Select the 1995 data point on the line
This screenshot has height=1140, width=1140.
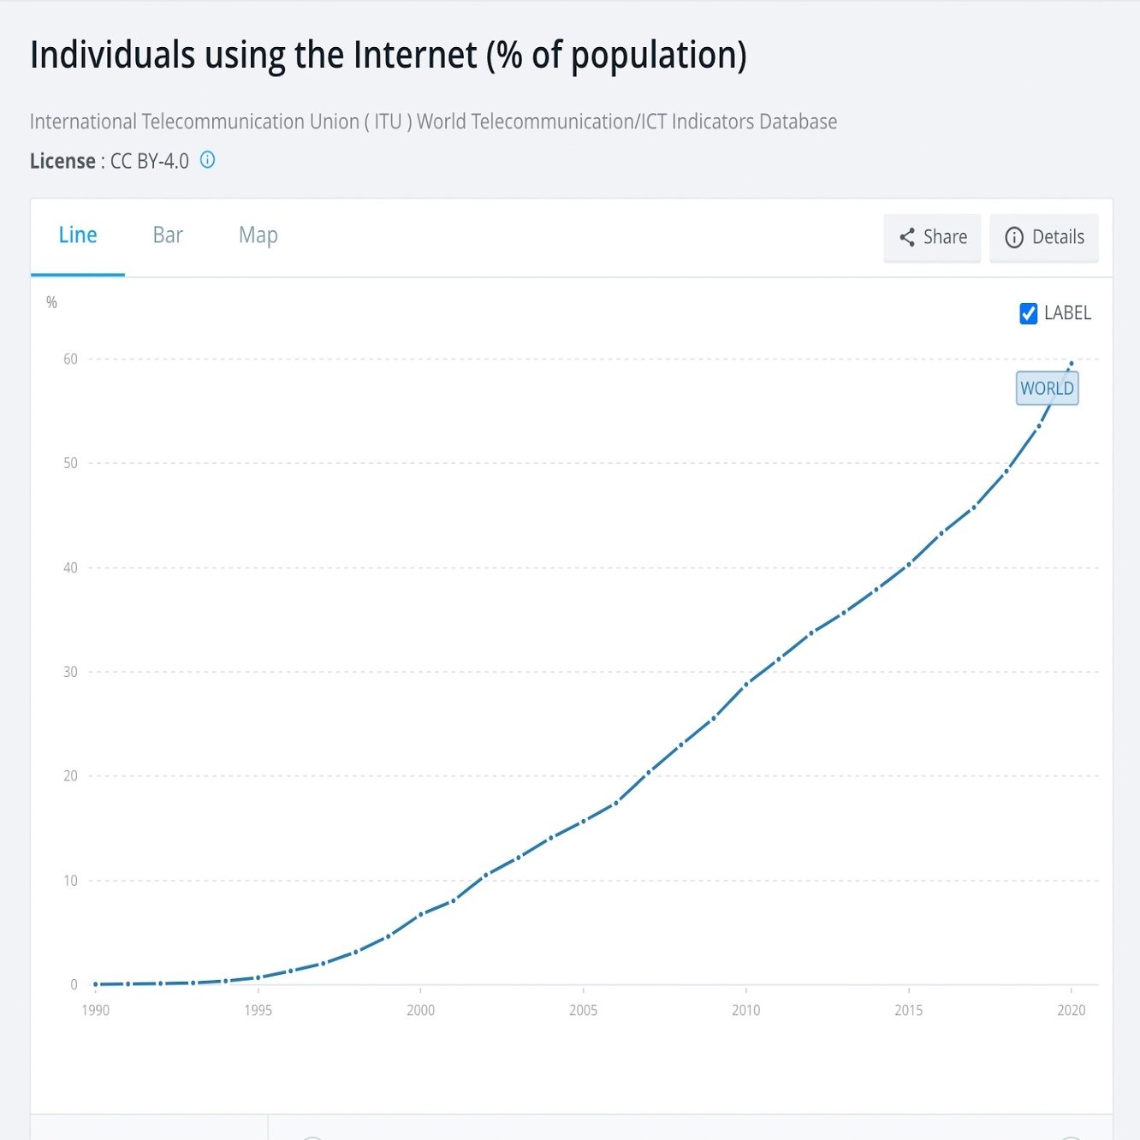coord(258,977)
